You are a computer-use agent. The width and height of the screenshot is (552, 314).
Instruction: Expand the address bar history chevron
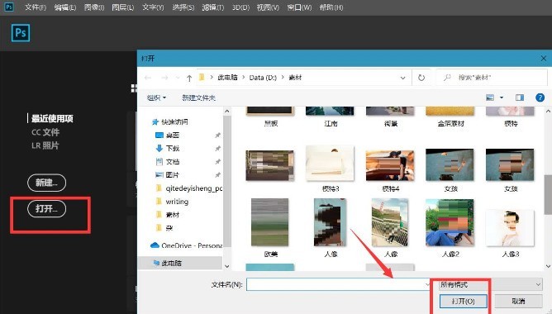point(402,78)
